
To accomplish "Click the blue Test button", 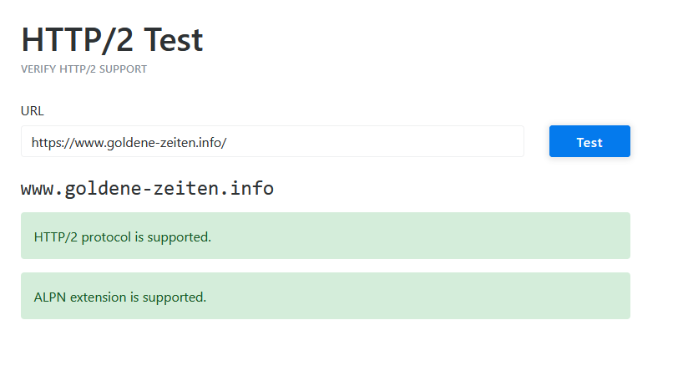I will coord(589,142).
